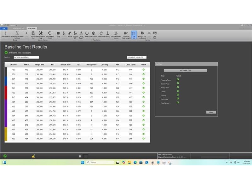Click the Unclog plunger icon
The height and width of the screenshot is (189, 252).
108,34
